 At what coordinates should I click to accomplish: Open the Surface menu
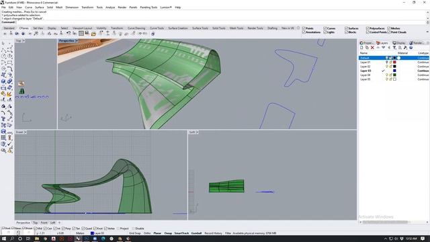pyautogui.click(x=39, y=7)
